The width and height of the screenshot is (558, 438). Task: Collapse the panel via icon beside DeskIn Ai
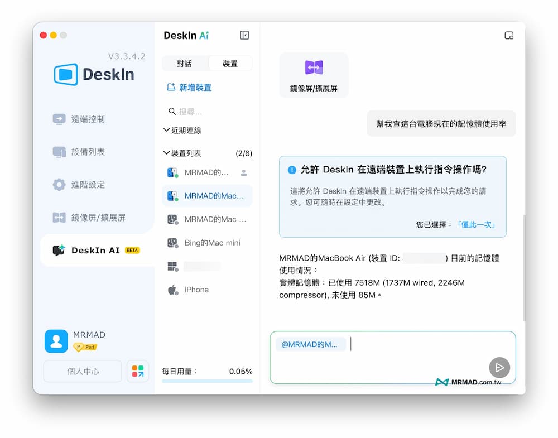(244, 35)
